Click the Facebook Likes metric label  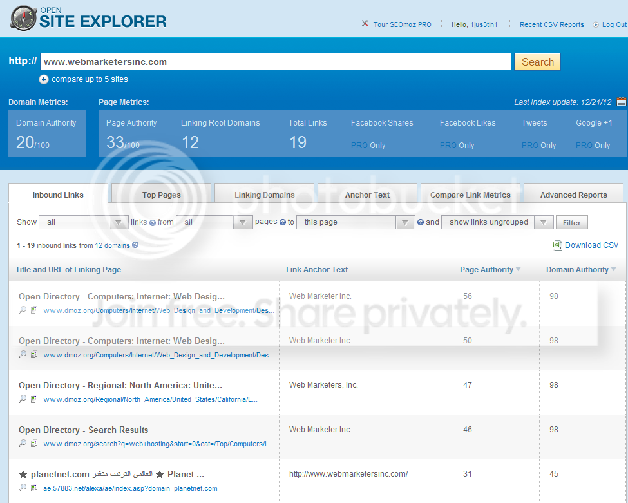click(x=468, y=124)
